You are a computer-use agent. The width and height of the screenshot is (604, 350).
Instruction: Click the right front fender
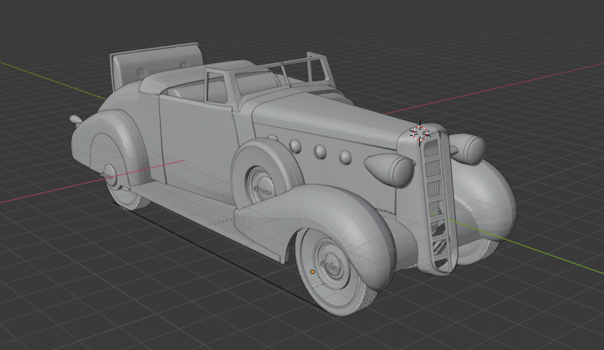[x=486, y=200]
